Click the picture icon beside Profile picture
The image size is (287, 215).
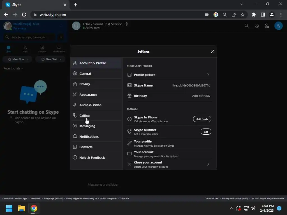pyautogui.click(x=129, y=75)
